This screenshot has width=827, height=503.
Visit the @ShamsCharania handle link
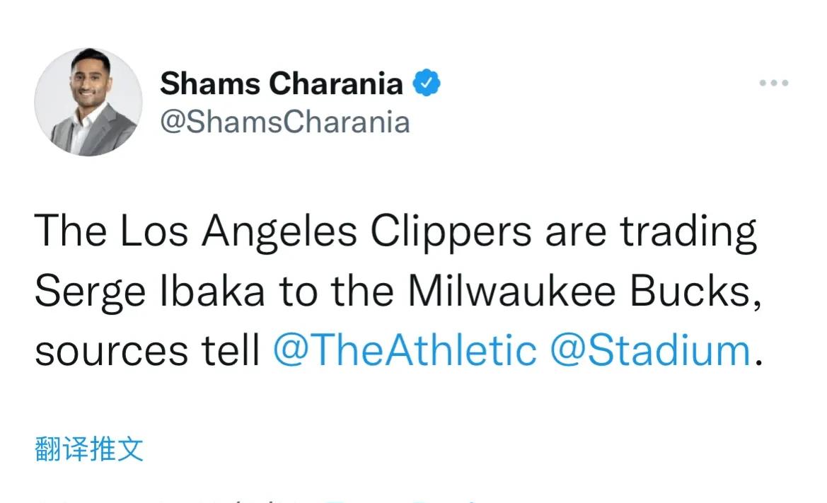pyautogui.click(x=285, y=122)
